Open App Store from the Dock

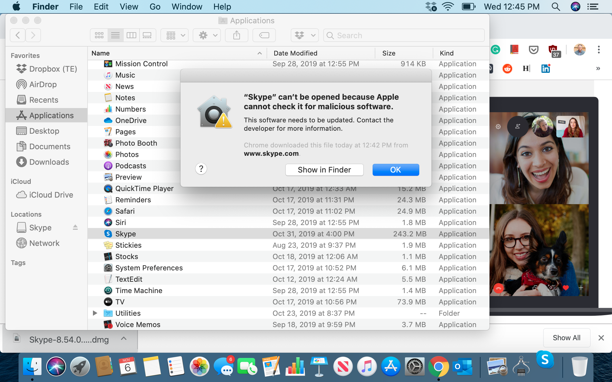391,366
